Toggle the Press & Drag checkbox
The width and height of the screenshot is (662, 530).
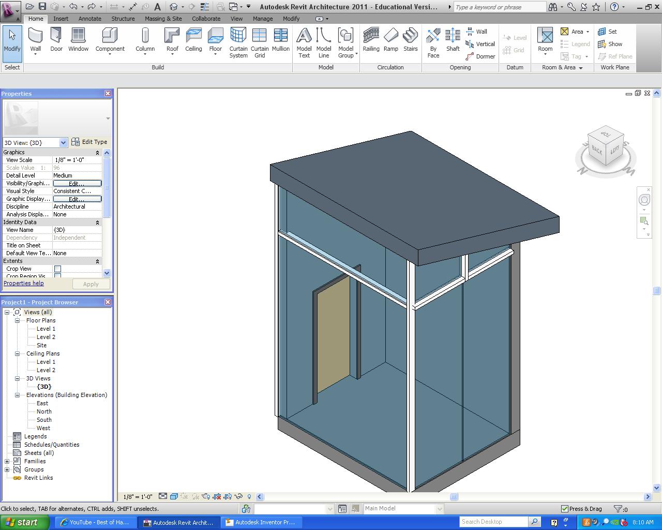point(565,509)
